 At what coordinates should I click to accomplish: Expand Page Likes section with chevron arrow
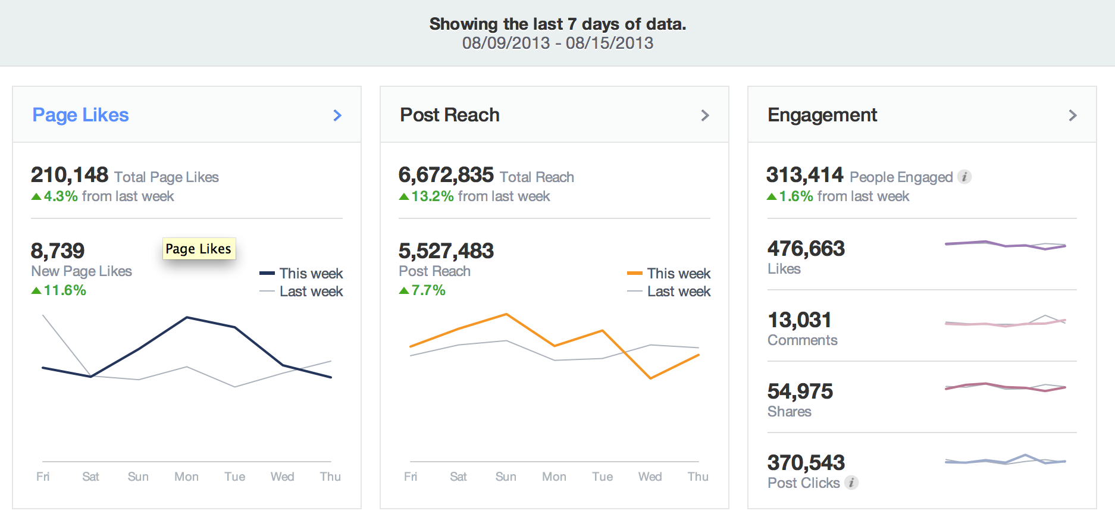coord(337,115)
